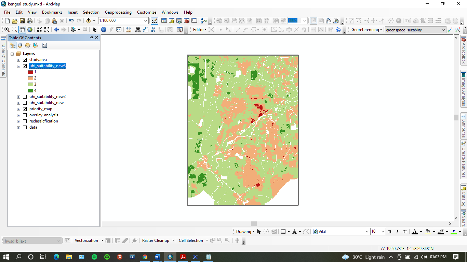The height and width of the screenshot is (262, 467).
Task: Open the ArcToolbox panel
Action: (x=464, y=51)
